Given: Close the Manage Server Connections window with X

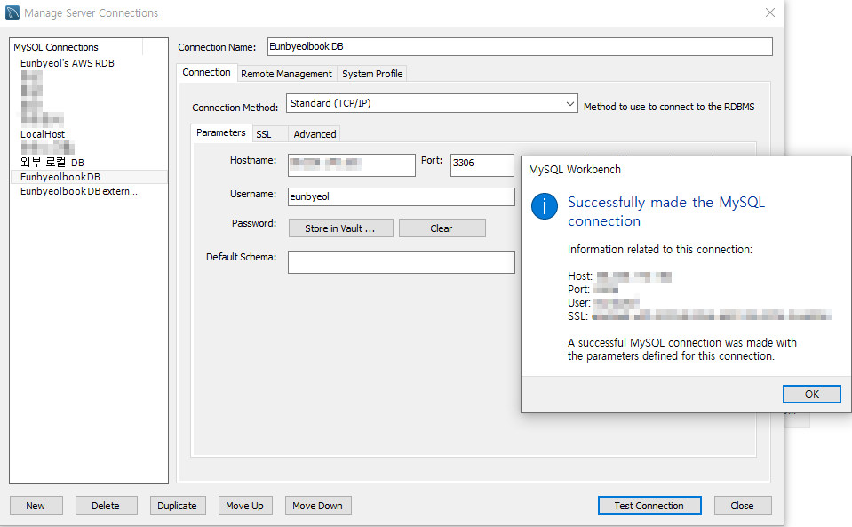Looking at the screenshot, I should [x=770, y=12].
